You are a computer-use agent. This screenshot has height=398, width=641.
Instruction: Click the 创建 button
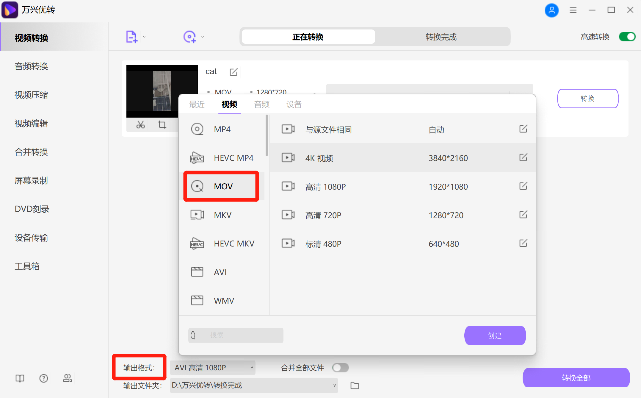coord(495,335)
